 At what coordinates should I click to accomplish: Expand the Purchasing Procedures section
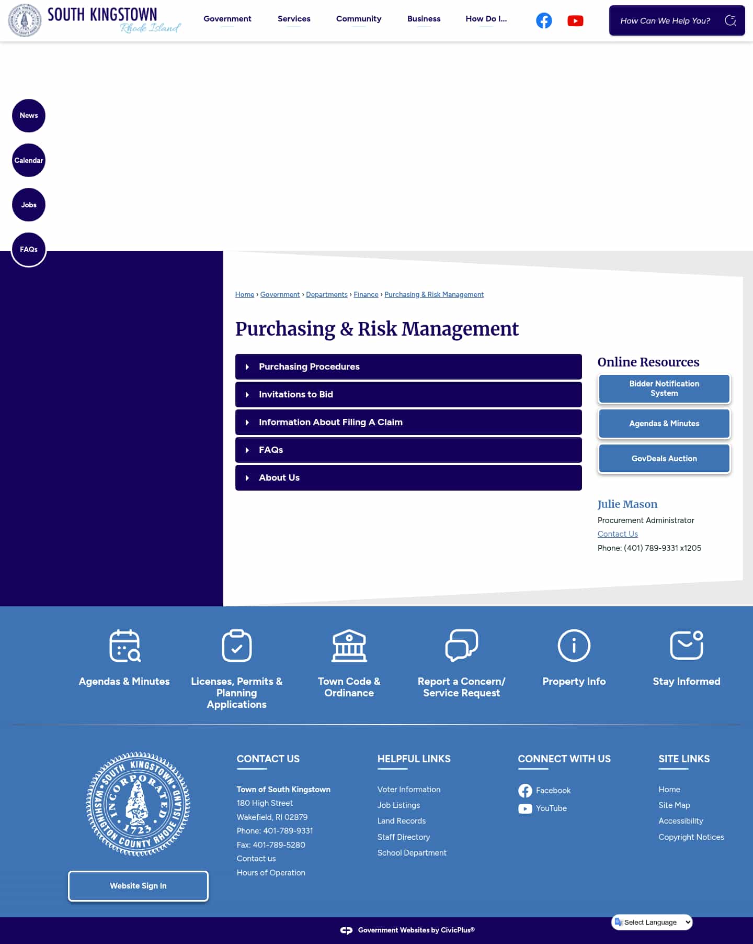pos(408,367)
